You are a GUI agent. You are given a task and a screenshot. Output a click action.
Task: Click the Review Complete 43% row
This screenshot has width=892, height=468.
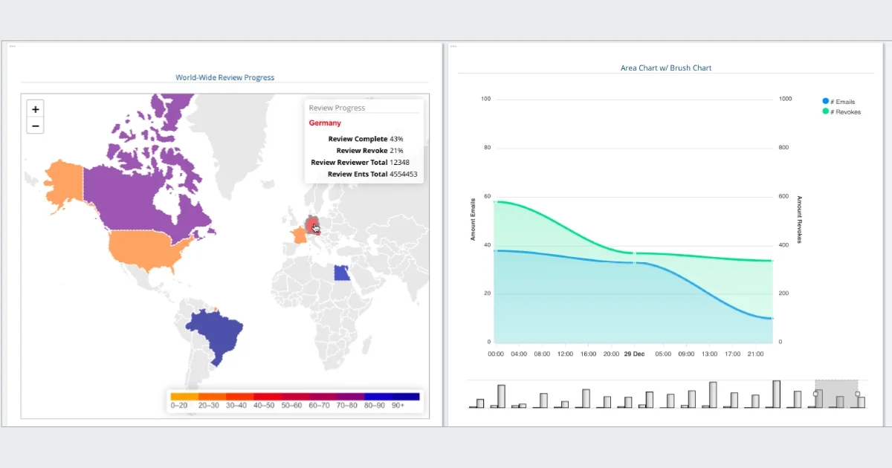tap(365, 139)
